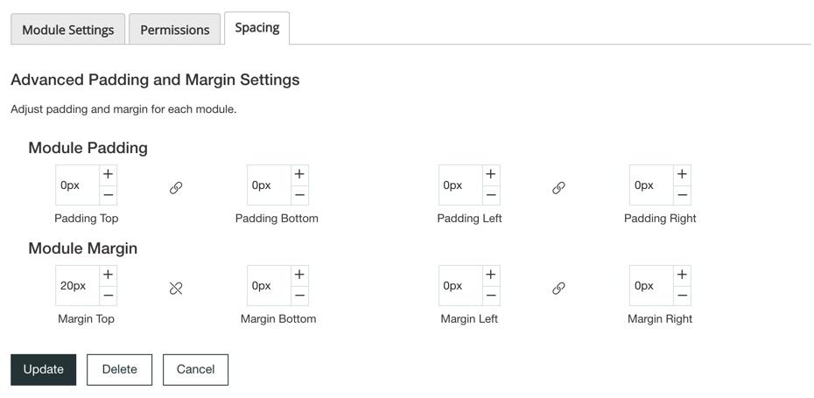Relink the Margin Top/Bottom broken link icon

pos(176,289)
